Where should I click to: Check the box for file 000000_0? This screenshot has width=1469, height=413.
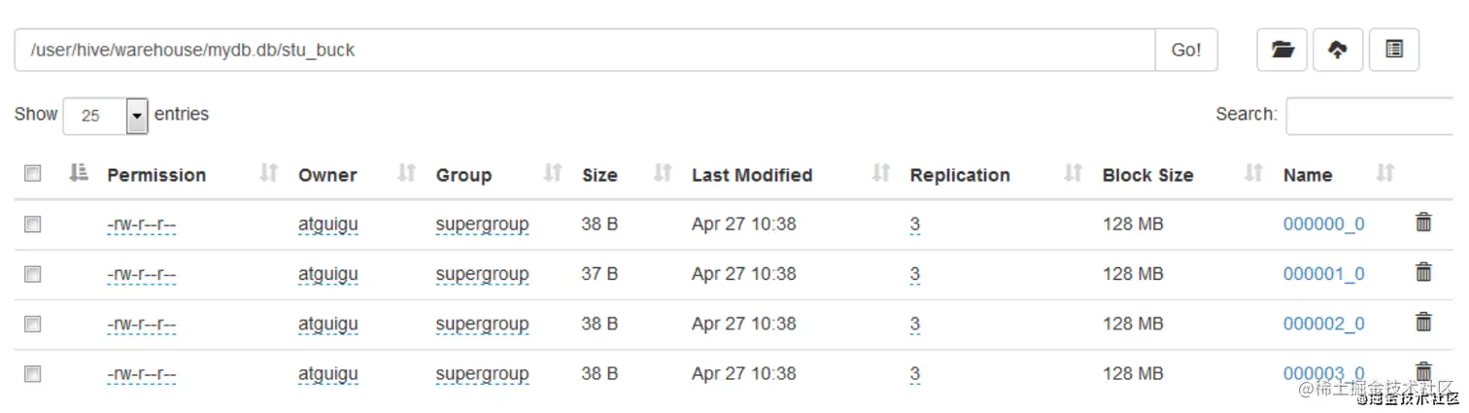(33, 224)
